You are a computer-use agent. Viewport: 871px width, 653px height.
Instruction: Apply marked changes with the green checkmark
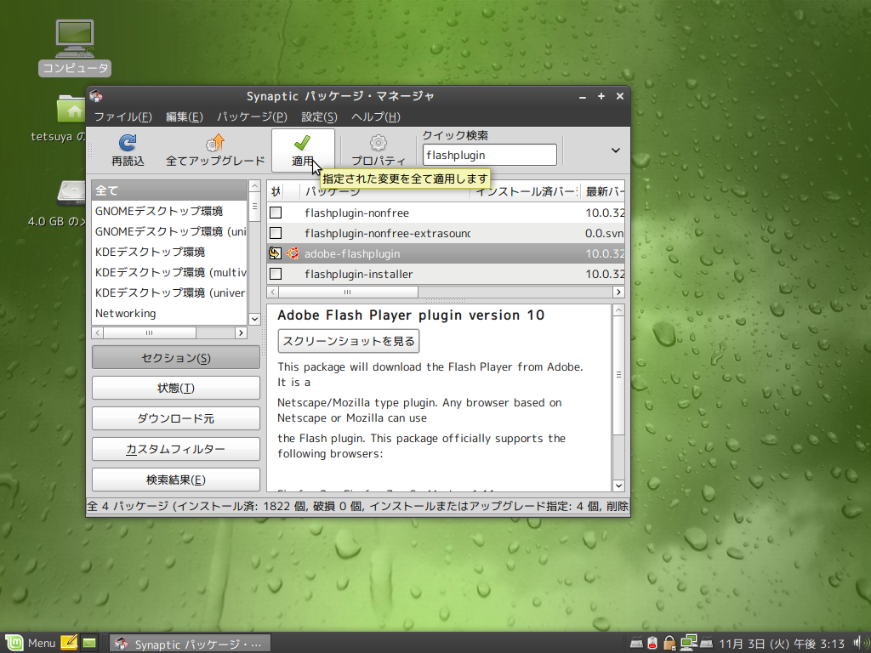tap(302, 143)
